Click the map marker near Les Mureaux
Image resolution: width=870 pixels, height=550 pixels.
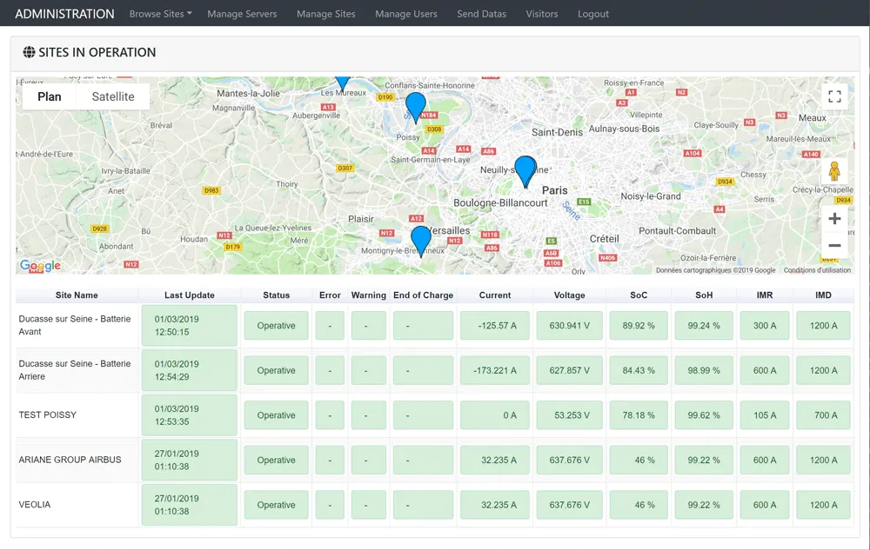click(343, 82)
